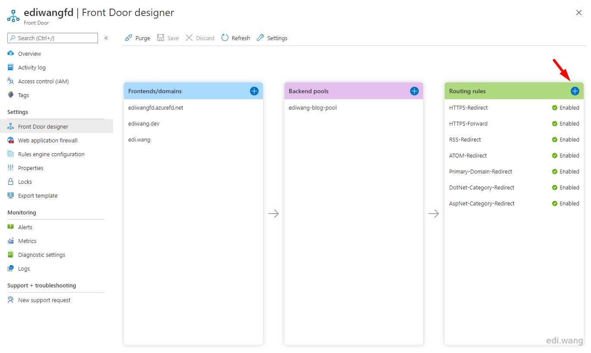Open New support request link
The height and width of the screenshot is (353, 591).
(44, 300)
